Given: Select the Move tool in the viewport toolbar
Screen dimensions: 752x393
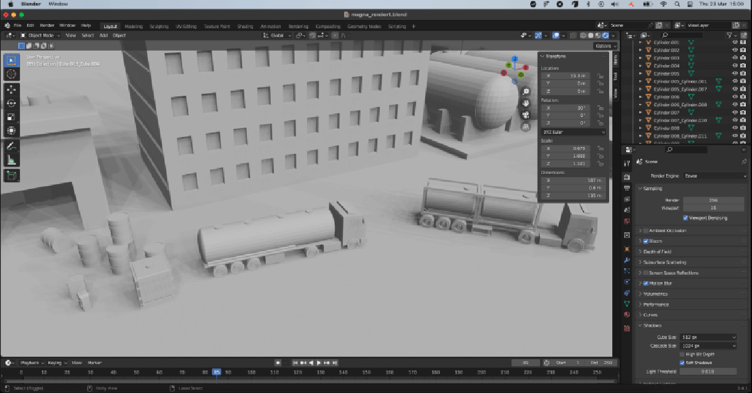Looking at the screenshot, I should pos(11,89).
